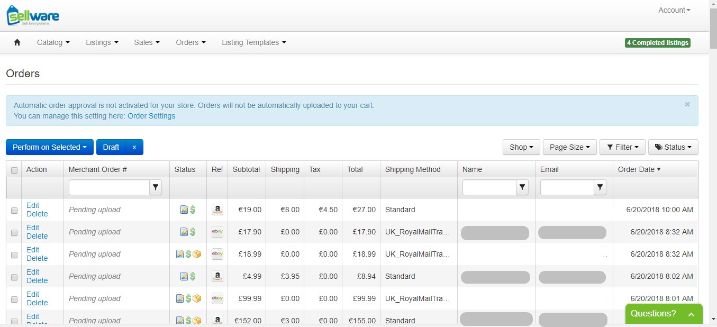Image resolution: width=717 pixels, height=327 pixels.
Task: Open the Order Settings link
Action: [151, 116]
